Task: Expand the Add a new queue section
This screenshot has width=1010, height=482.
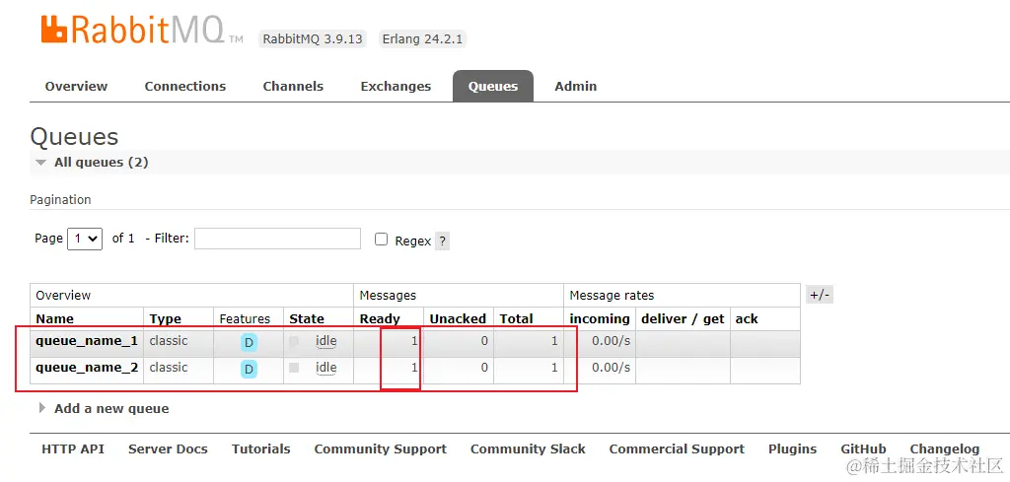Action: [x=105, y=409]
